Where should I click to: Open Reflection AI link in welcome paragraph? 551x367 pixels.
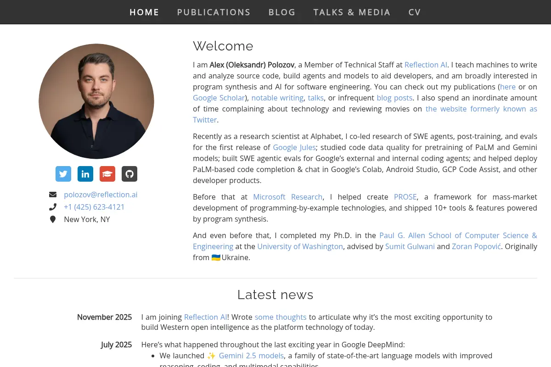pos(426,65)
